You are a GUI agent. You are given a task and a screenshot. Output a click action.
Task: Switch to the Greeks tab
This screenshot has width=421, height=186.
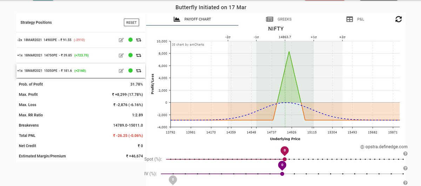[279, 19]
